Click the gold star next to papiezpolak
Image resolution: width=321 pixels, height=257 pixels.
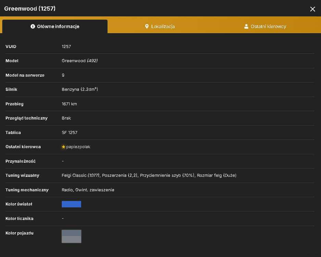point(63,147)
